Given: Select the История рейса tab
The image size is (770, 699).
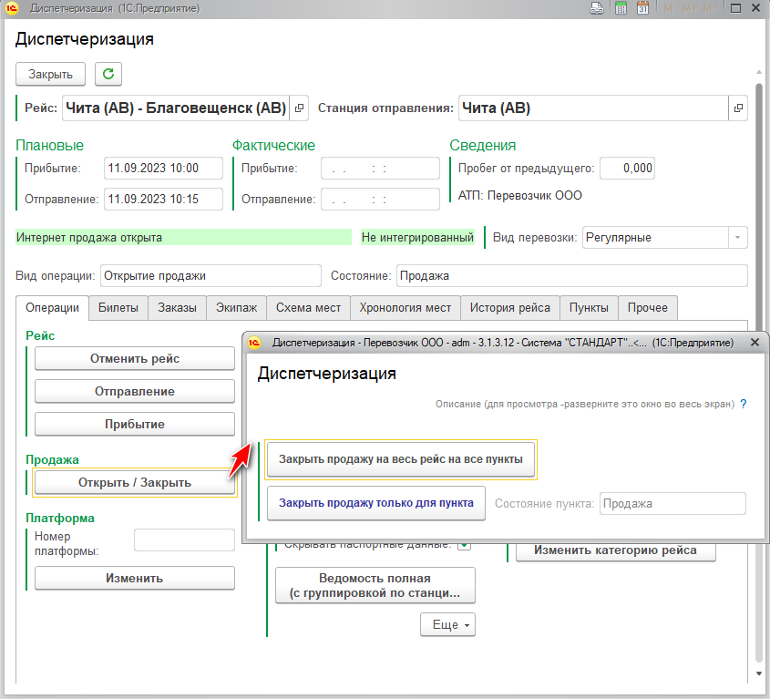Looking at the screenshot, I should [x=509, y=308].
